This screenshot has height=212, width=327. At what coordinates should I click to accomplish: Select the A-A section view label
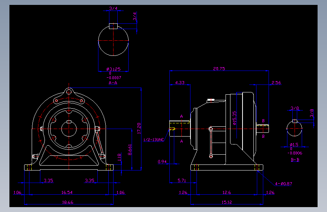point(113,83)
